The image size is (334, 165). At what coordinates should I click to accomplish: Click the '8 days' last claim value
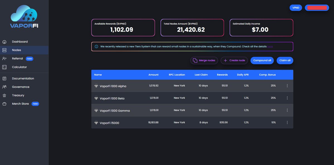click(x=203, y=122)
